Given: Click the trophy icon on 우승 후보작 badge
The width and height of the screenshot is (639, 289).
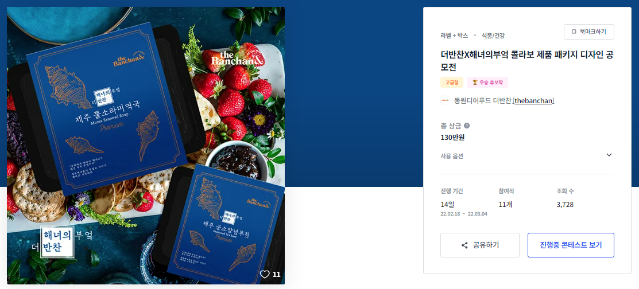Looking at the screenshot, I should (475, 82).
